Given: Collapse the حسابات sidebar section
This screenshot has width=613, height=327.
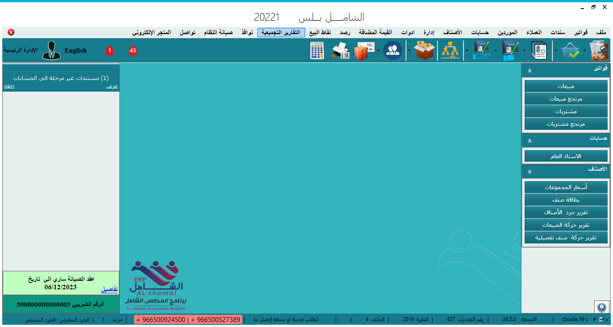Looking at the screenshot, I should [530, 141].
